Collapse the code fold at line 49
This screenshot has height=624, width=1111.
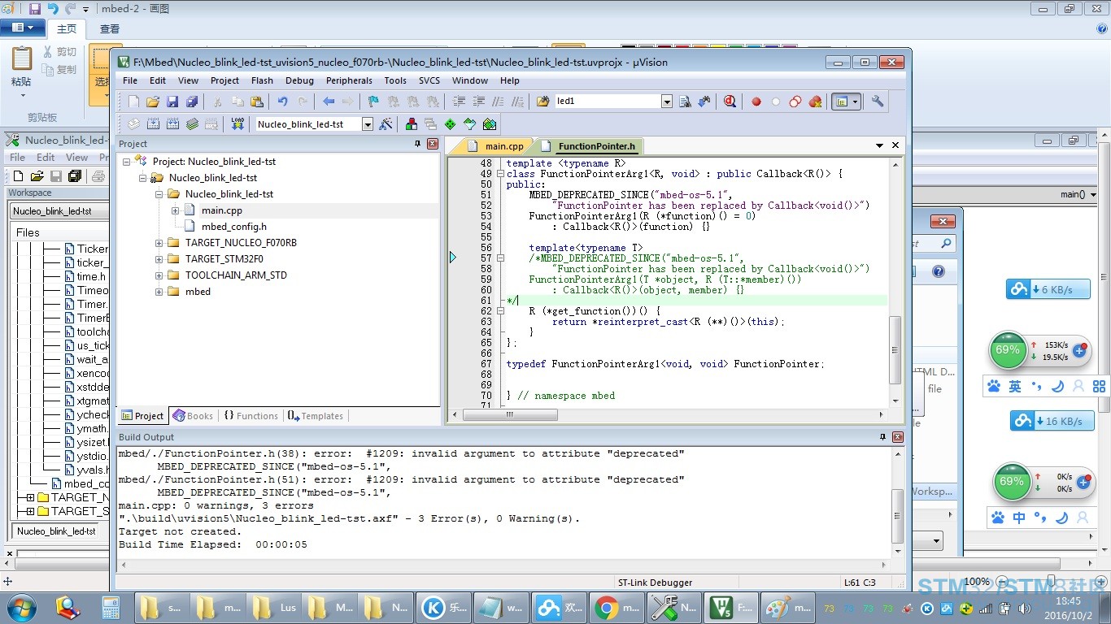pyautogui.click(x=501, y=174)
